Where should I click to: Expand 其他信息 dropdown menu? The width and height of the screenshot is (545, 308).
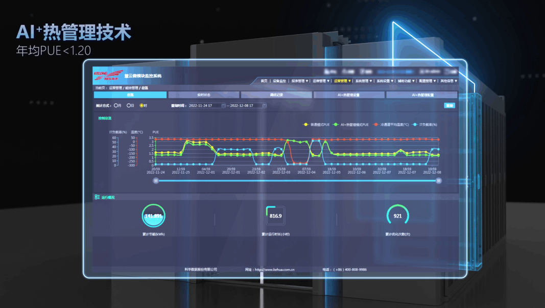pos(449,81)
